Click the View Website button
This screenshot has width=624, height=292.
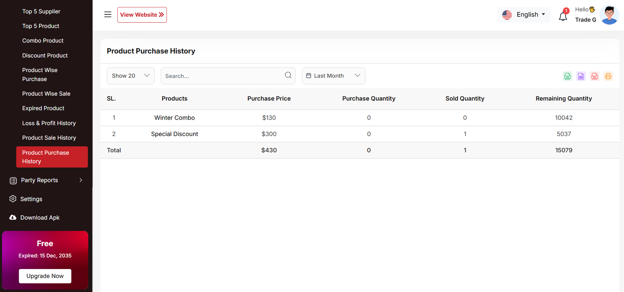click(142, 15)
